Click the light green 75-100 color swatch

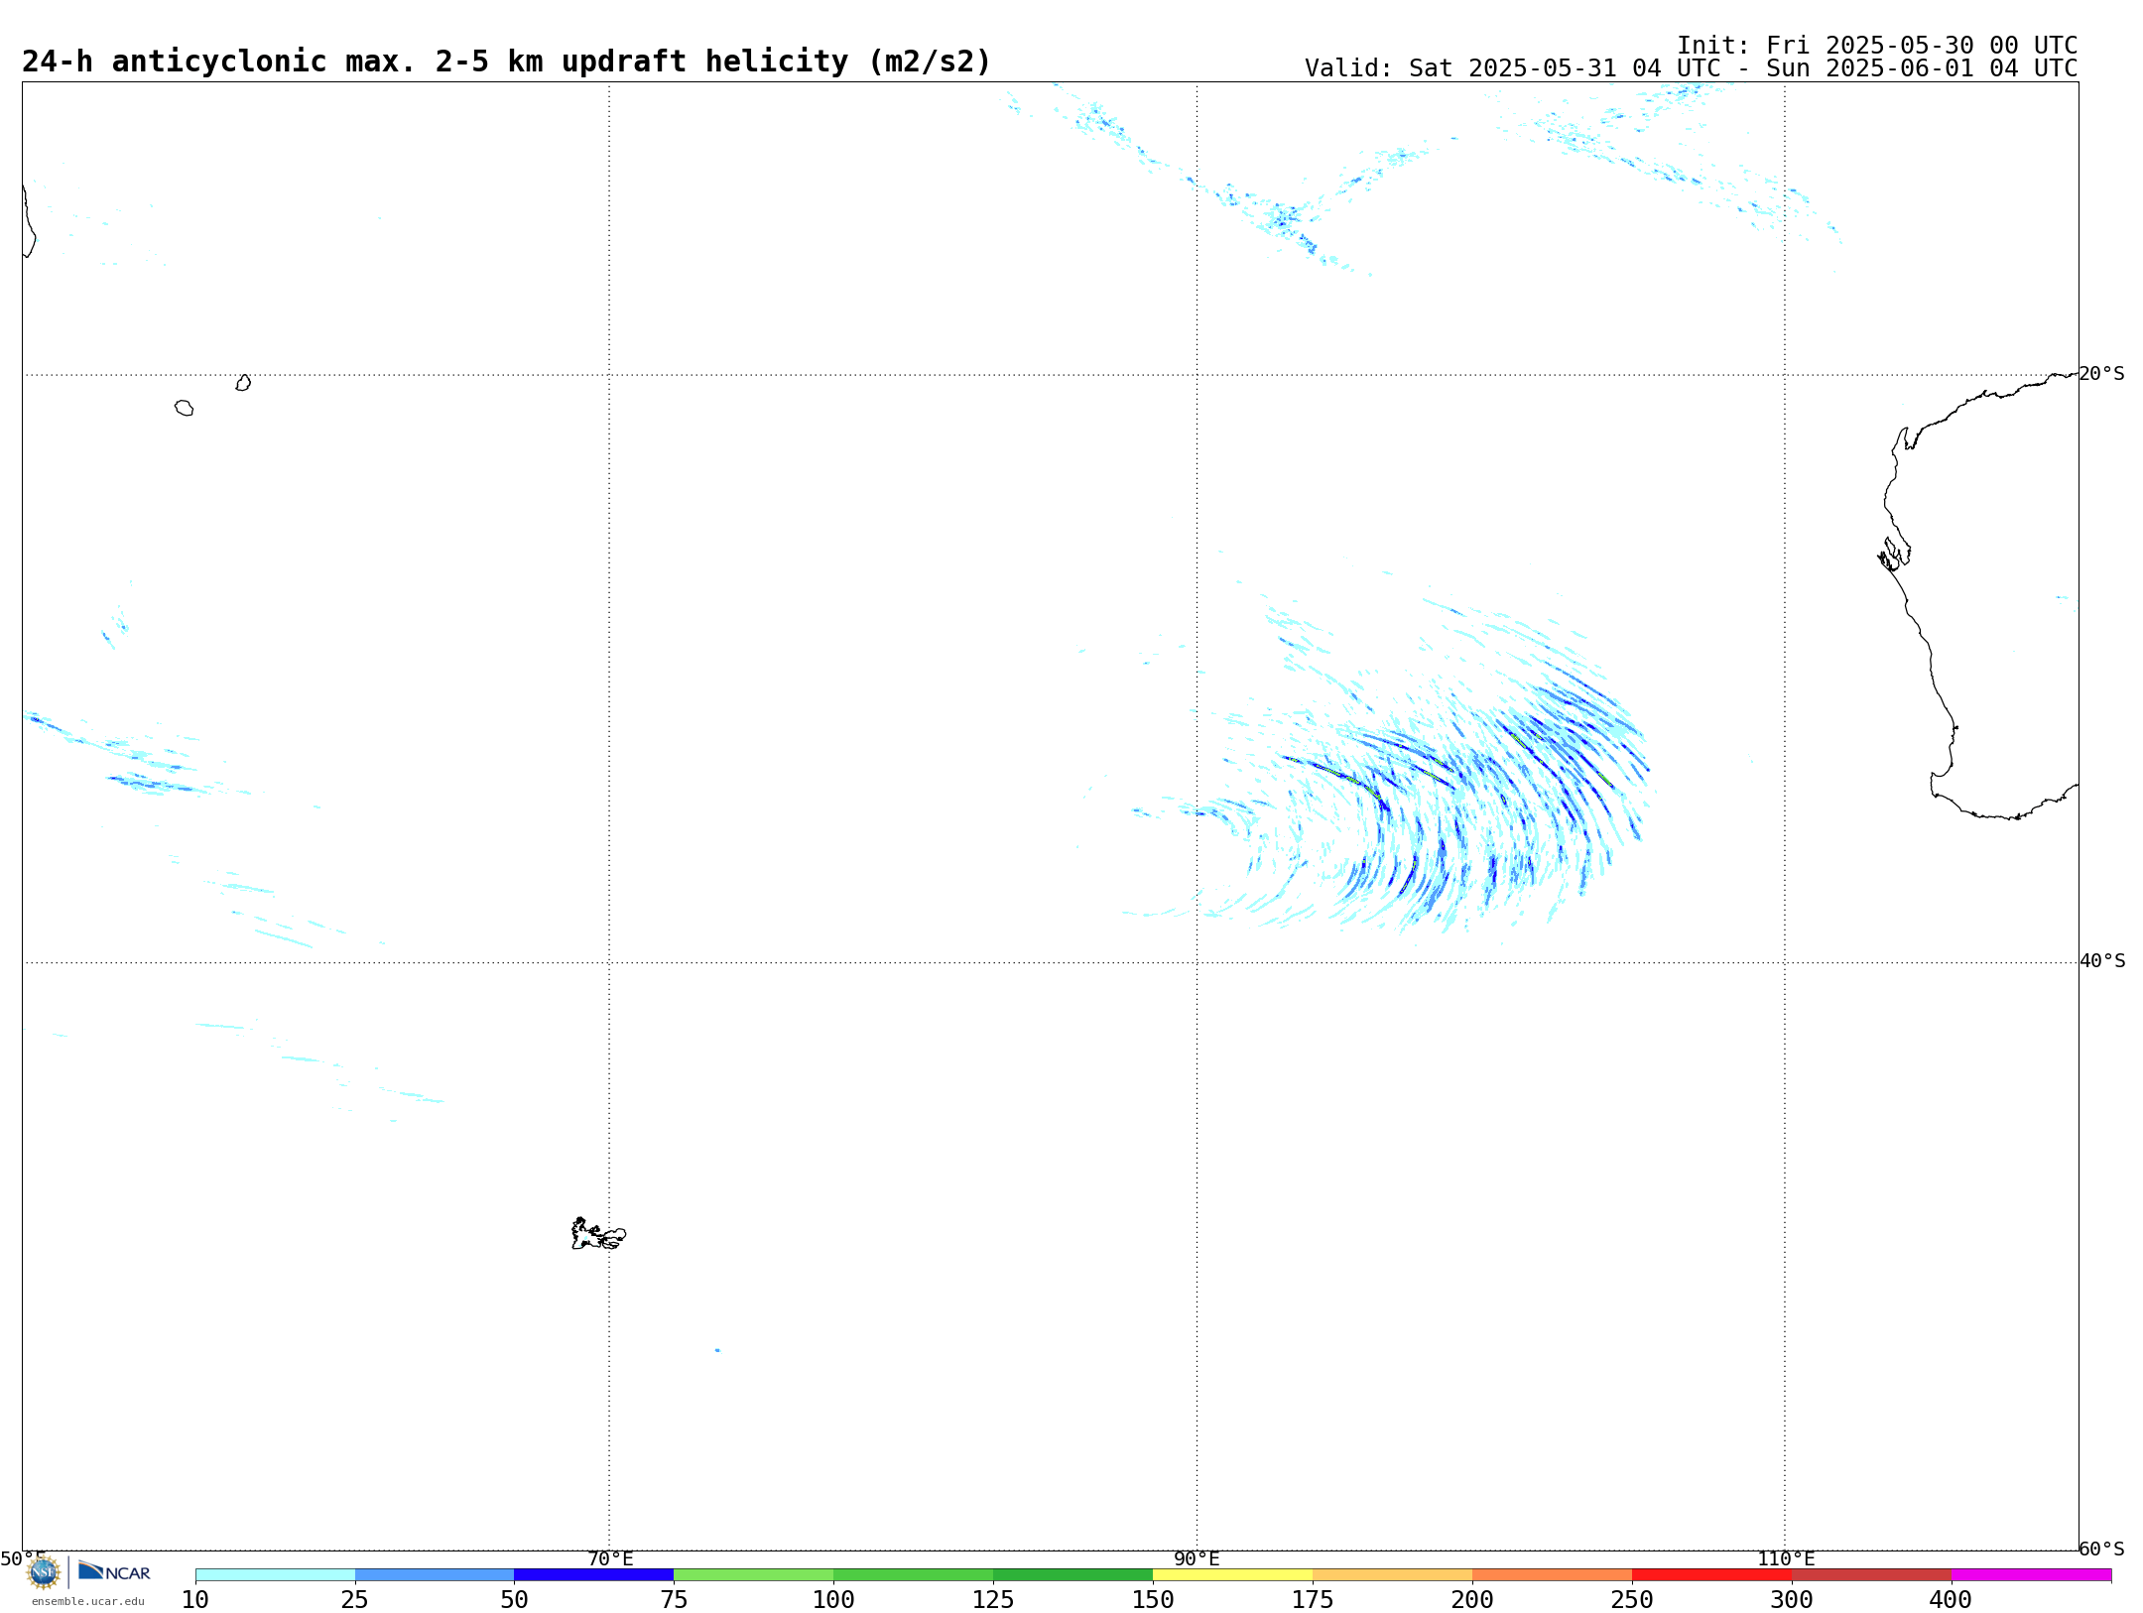(x=753, y=1575)
